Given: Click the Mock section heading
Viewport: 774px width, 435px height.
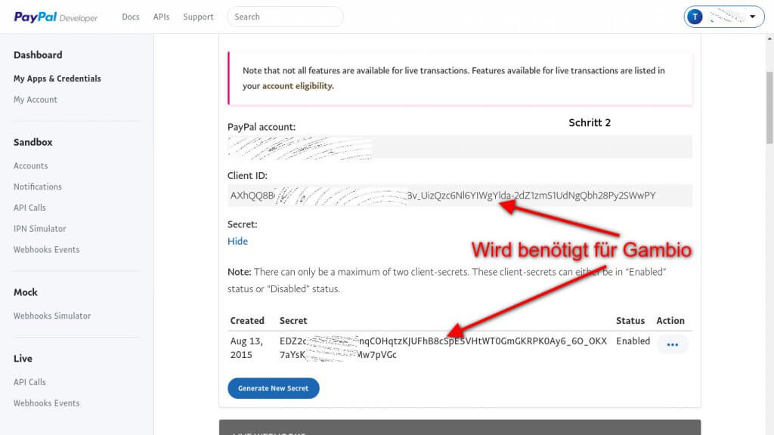Looking at the screenshot, I should click(x=26, y=292).
